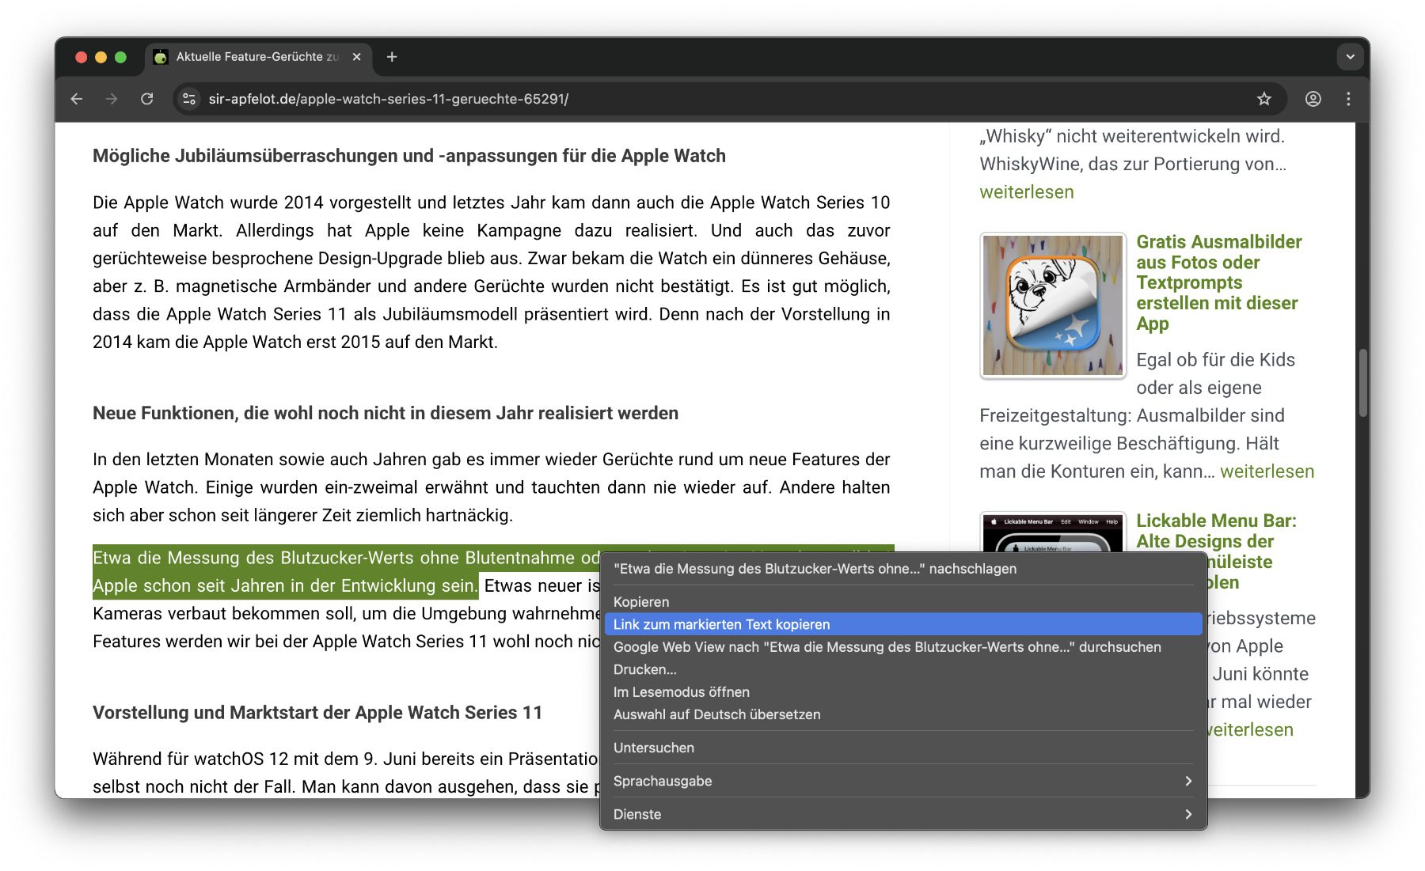Click the URL address bar
The height and width of the screenshot is (871, 1425).
712,99
